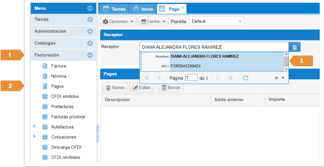Viewport: 324px width, 167px height.
Task: Close the Pago tab
Action: [x=183, y=7]
